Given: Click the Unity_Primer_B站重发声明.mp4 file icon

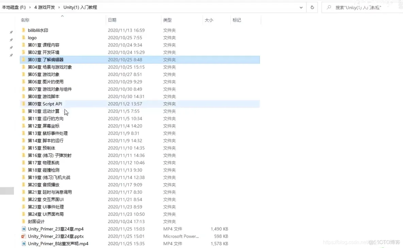Looking at the screenshot, I should point(23,244).
